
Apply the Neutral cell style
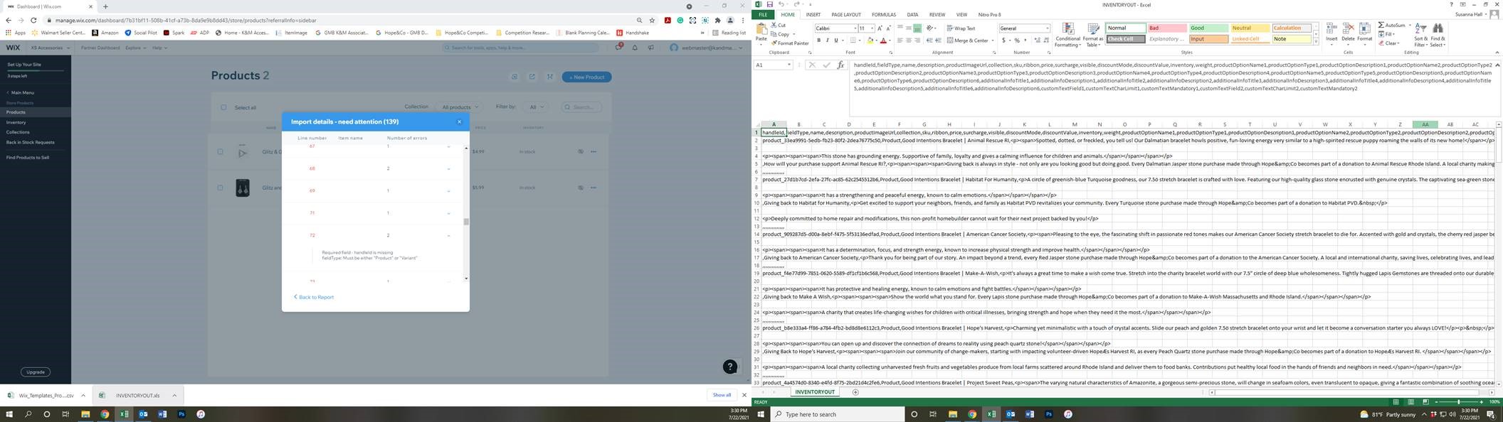pos(1250,28)
